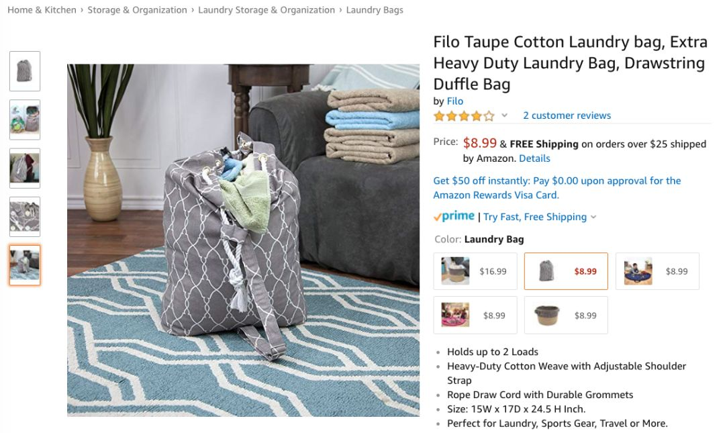Click the Prime logo
Screen dimensions: 725x433
tap(454, 216)
